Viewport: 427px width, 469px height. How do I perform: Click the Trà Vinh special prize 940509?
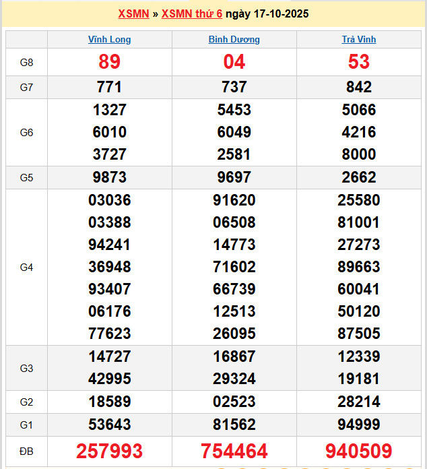[359, 451]
